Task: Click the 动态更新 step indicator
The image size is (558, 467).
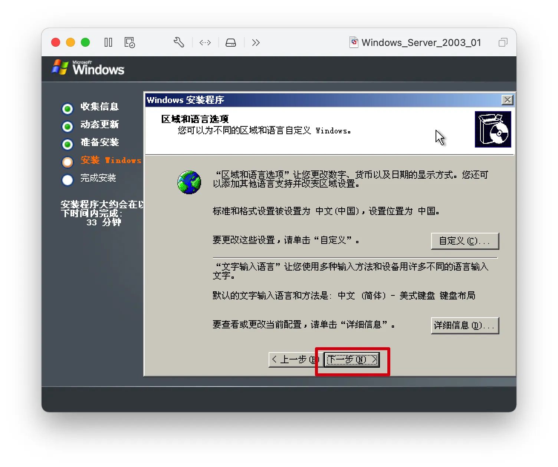Action: coord(68,126)
